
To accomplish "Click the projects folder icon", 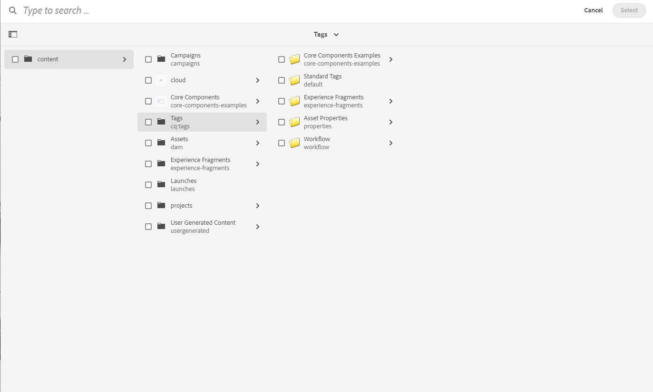I will (x=161, y=206).
